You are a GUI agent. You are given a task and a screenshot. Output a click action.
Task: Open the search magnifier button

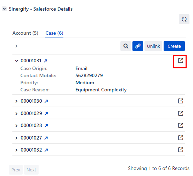point(126,46)
